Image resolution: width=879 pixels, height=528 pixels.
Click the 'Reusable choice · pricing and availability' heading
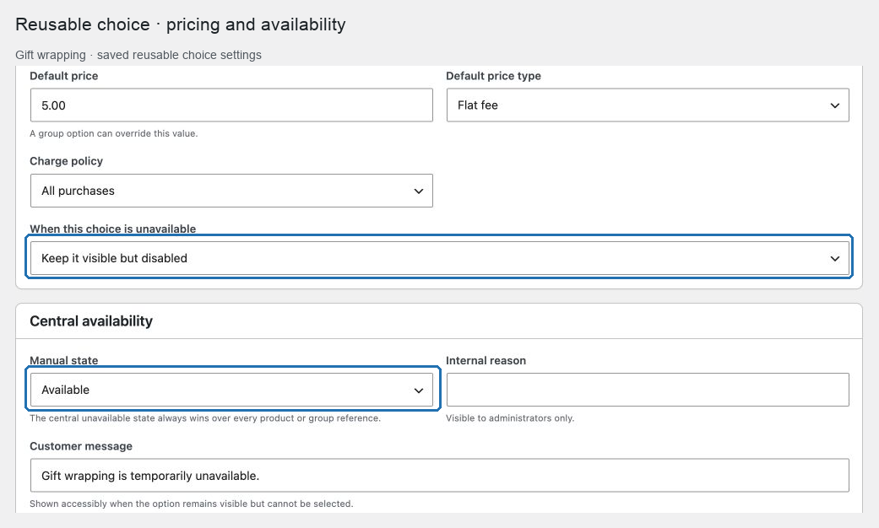pyautogui.click(x=181, y=24)
